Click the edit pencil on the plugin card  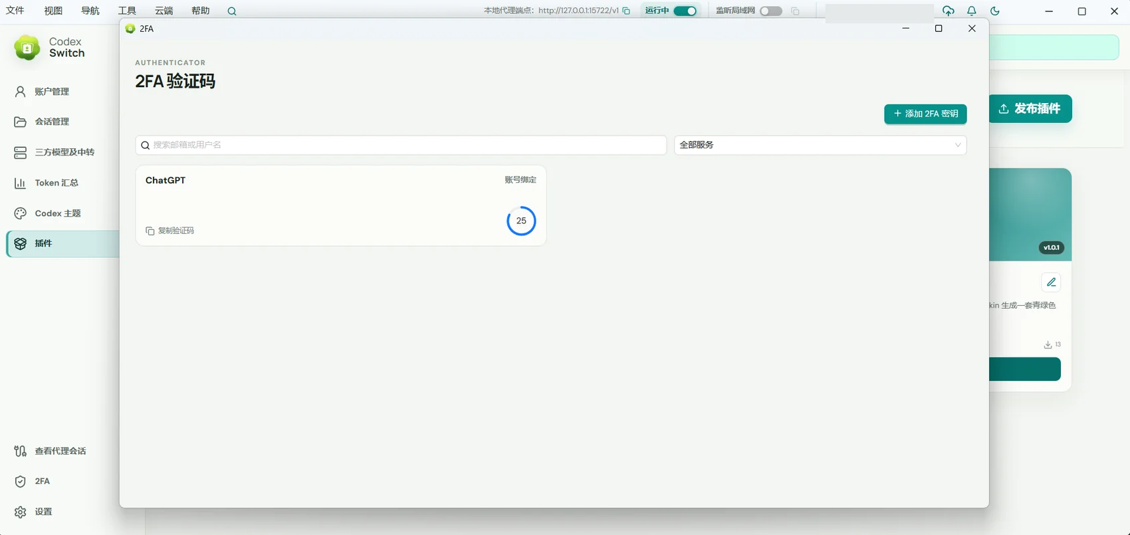point(1051,282)
